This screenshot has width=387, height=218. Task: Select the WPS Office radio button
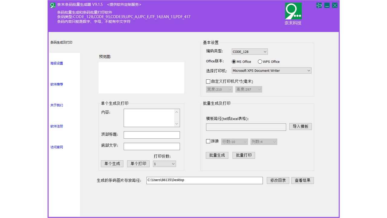click(x=260, y=61)
